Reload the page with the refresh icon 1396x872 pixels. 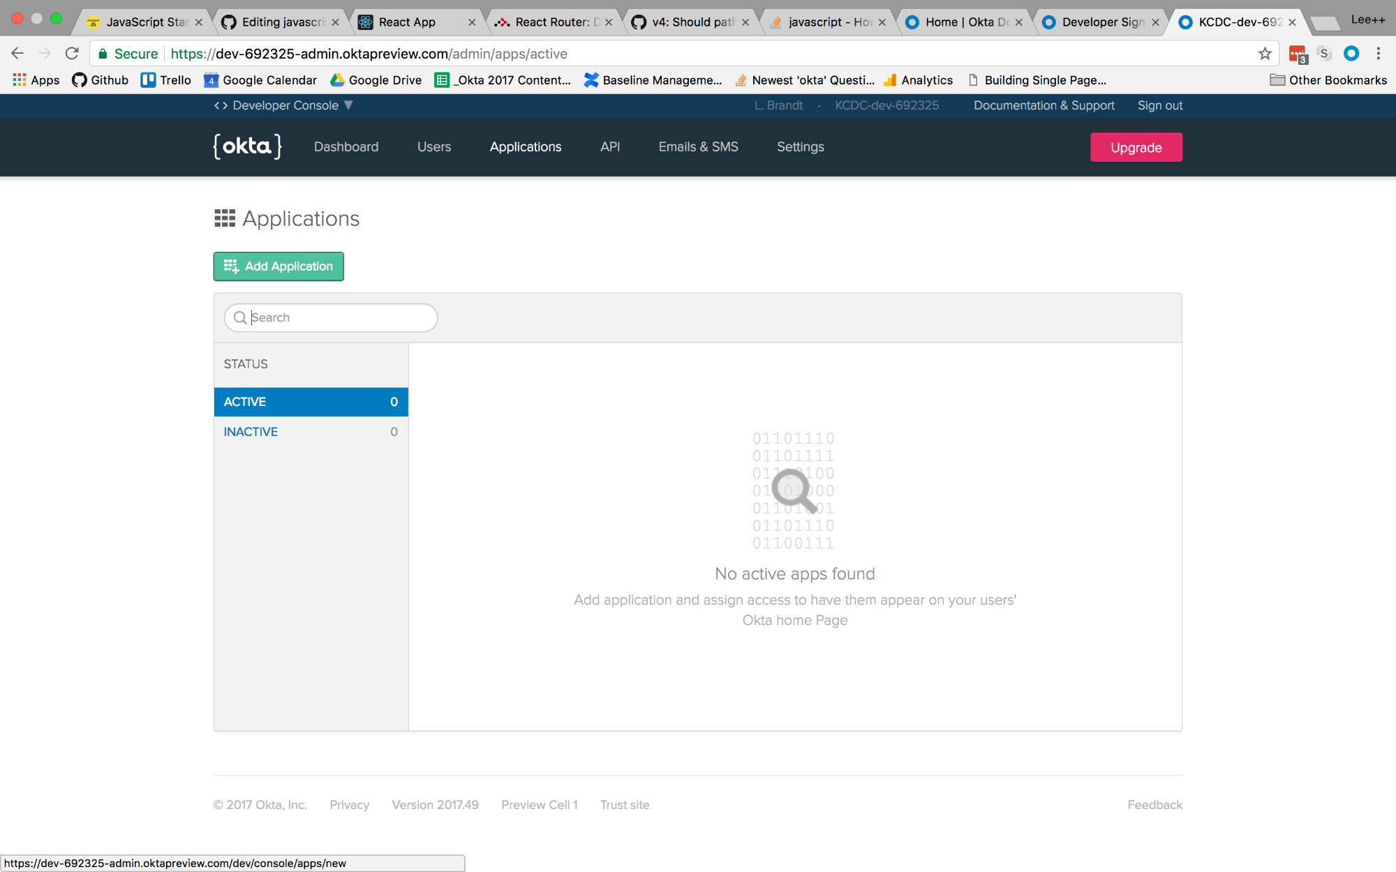[x=72, y=54]
